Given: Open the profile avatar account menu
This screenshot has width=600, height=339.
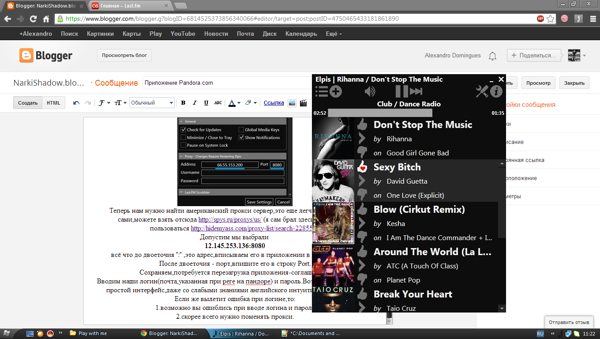Looking at the screenshot, I should (577, 56).
